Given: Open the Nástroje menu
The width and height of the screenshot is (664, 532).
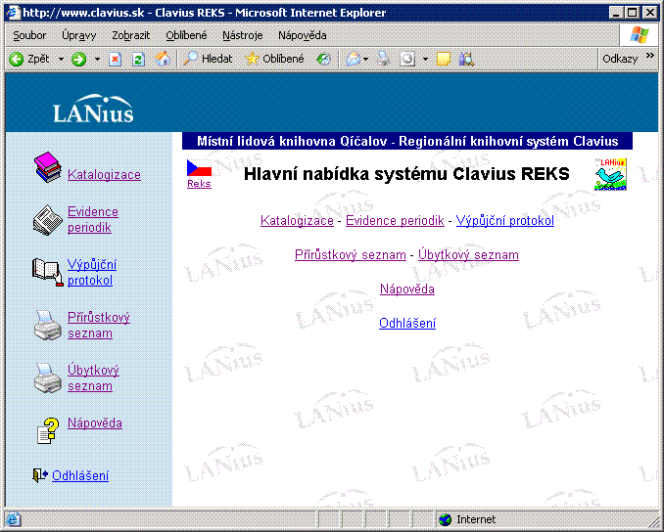Looking at the screenshot, I should 243,35.
